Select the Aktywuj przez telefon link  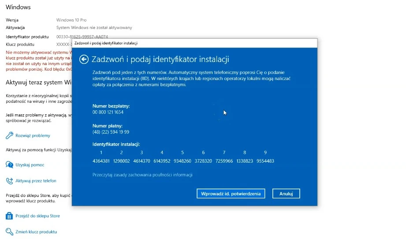click(36, 181)
